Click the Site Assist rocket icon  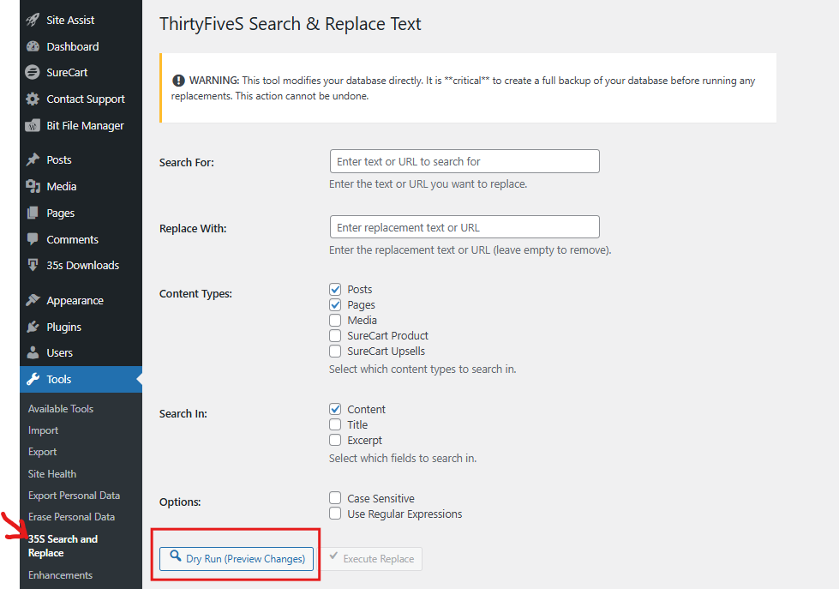point(33,20)
